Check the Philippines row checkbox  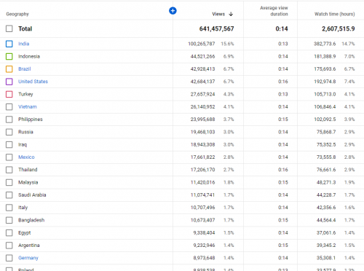click(9, 119)
